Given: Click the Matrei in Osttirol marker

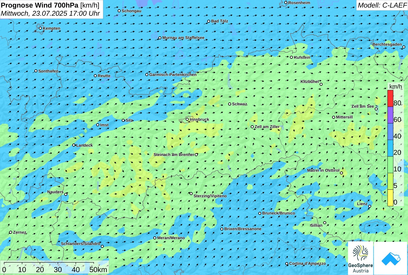Looking at the screenshot, I should (341, 173).
